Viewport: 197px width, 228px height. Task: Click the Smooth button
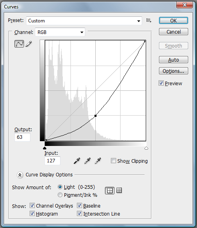coord(173,46)
